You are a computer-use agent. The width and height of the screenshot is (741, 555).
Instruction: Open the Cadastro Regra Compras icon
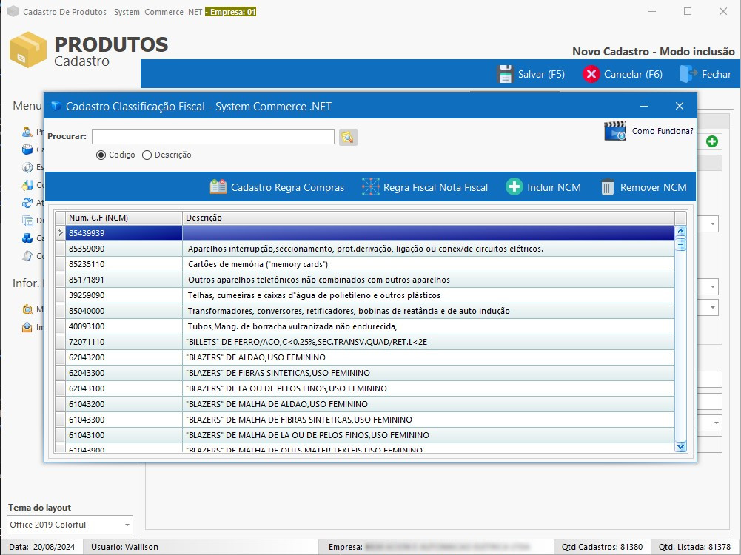point(218,187)
